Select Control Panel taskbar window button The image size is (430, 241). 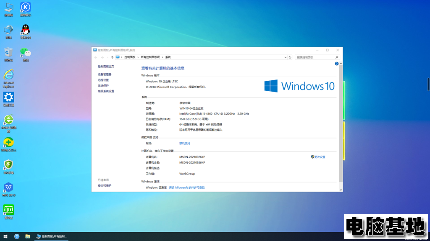tap(51, 236)
